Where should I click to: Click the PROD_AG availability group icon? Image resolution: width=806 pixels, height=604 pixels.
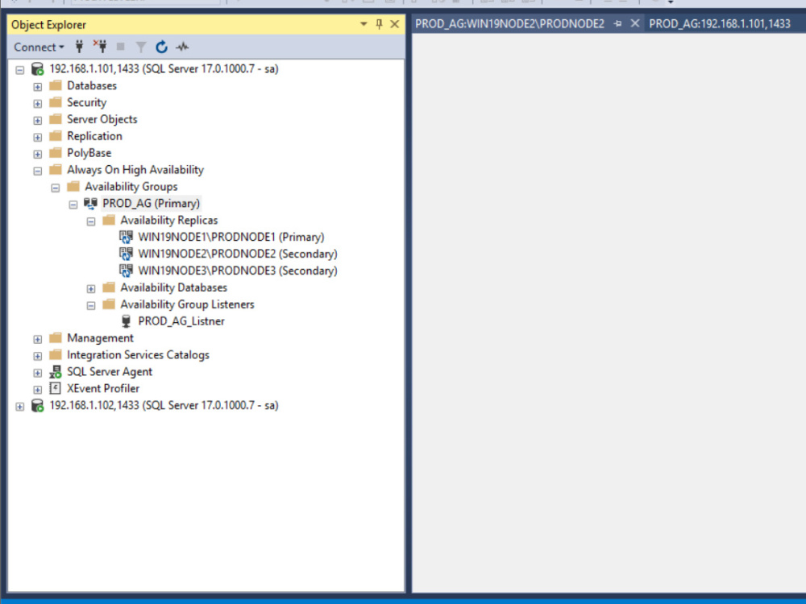[x=90, y=204]
